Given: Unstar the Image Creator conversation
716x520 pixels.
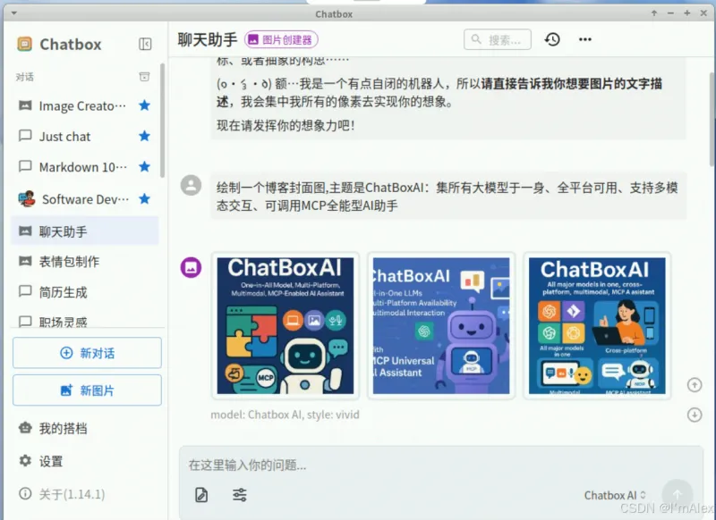Looking at the screenshot, I should click(x=144, y=105).
